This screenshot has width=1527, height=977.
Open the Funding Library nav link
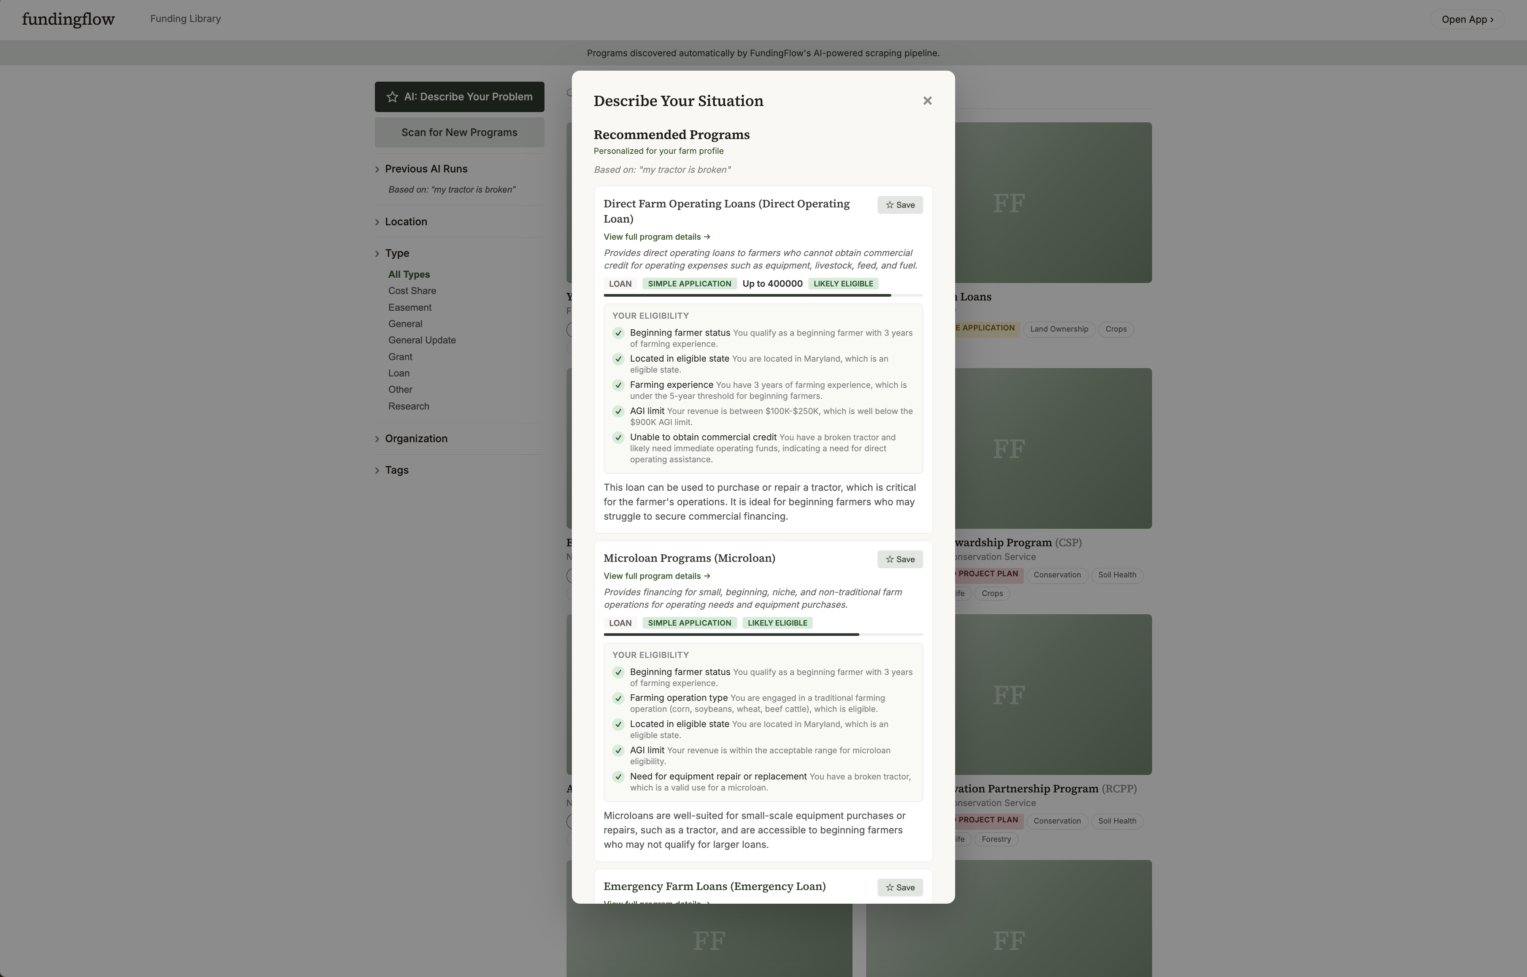pyautogui.click(x=186, y=19)
